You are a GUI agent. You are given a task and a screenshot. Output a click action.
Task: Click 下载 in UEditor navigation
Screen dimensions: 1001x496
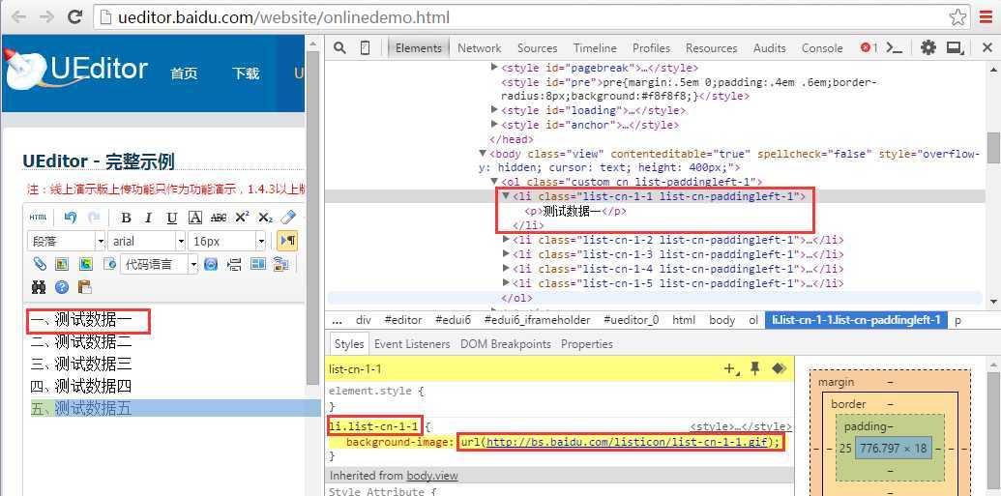[x=246, y=73]
